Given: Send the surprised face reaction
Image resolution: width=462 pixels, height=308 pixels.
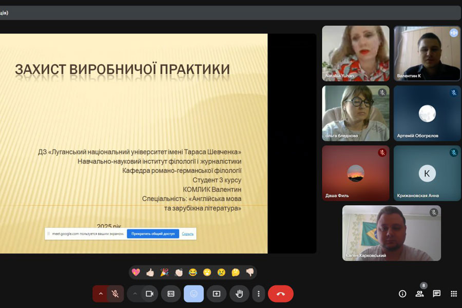Looking at the screenshot, I should [207, 273].
